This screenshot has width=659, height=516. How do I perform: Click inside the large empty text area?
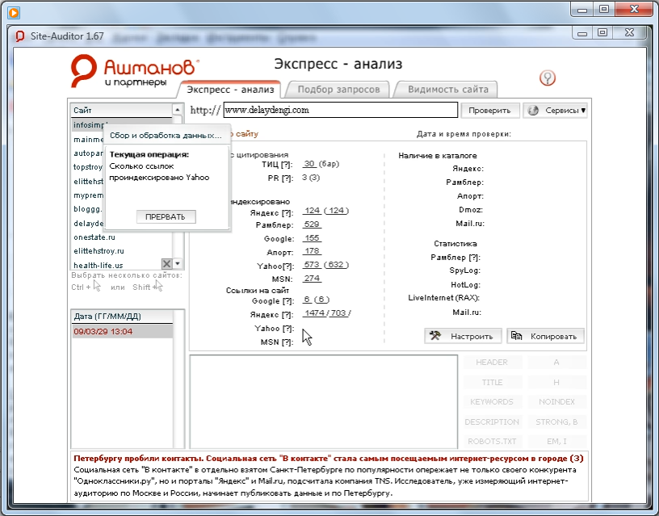324,401
